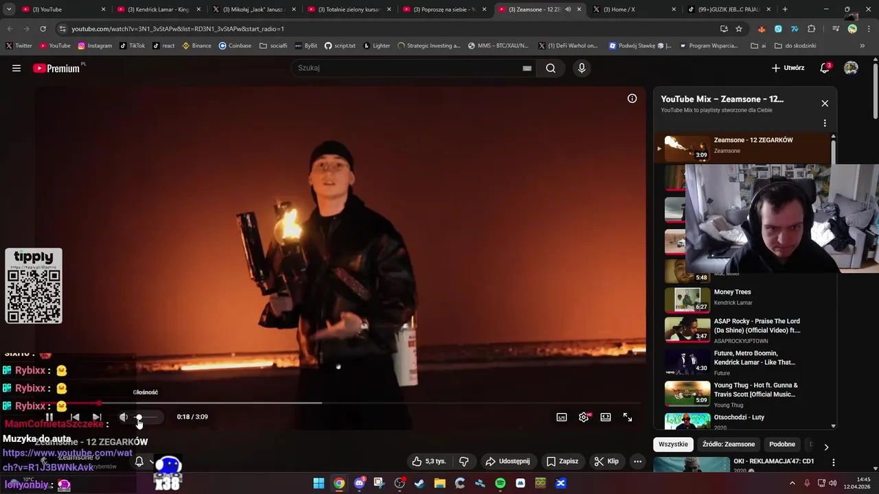The image size is (879, 494).
Task: Open the YouTube hamburger guide menu
Action: (x=16, y=68)
